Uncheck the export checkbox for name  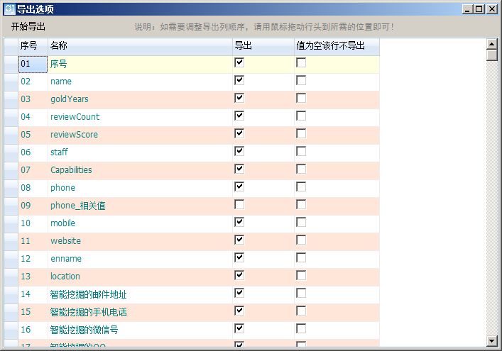point(239,80)
